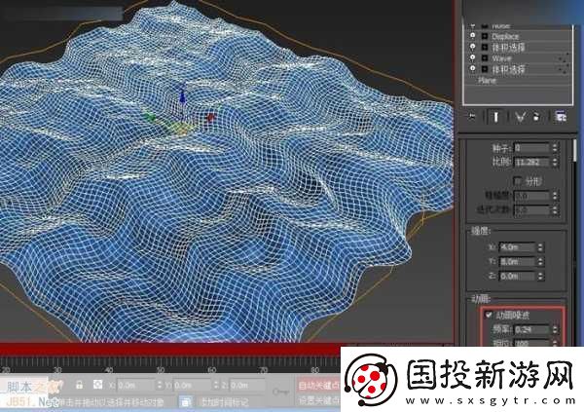Click the 迭代次数 (Iterations) value field

pyautogui.click(x=531, y=210)
